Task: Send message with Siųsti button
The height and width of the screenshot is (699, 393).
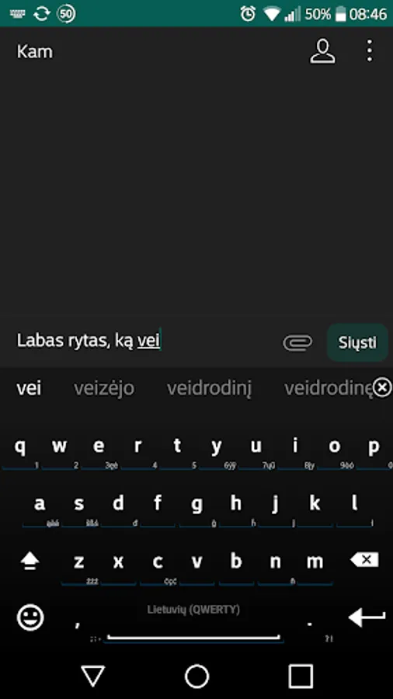Action: click(x=357, y=343)
